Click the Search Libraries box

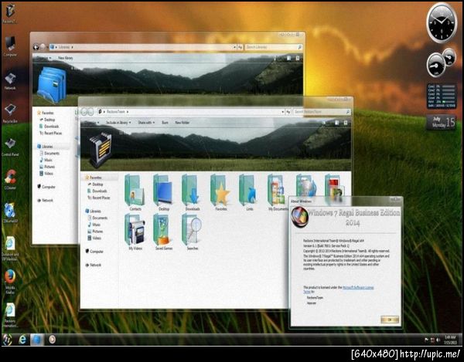[x=274, y=47]
